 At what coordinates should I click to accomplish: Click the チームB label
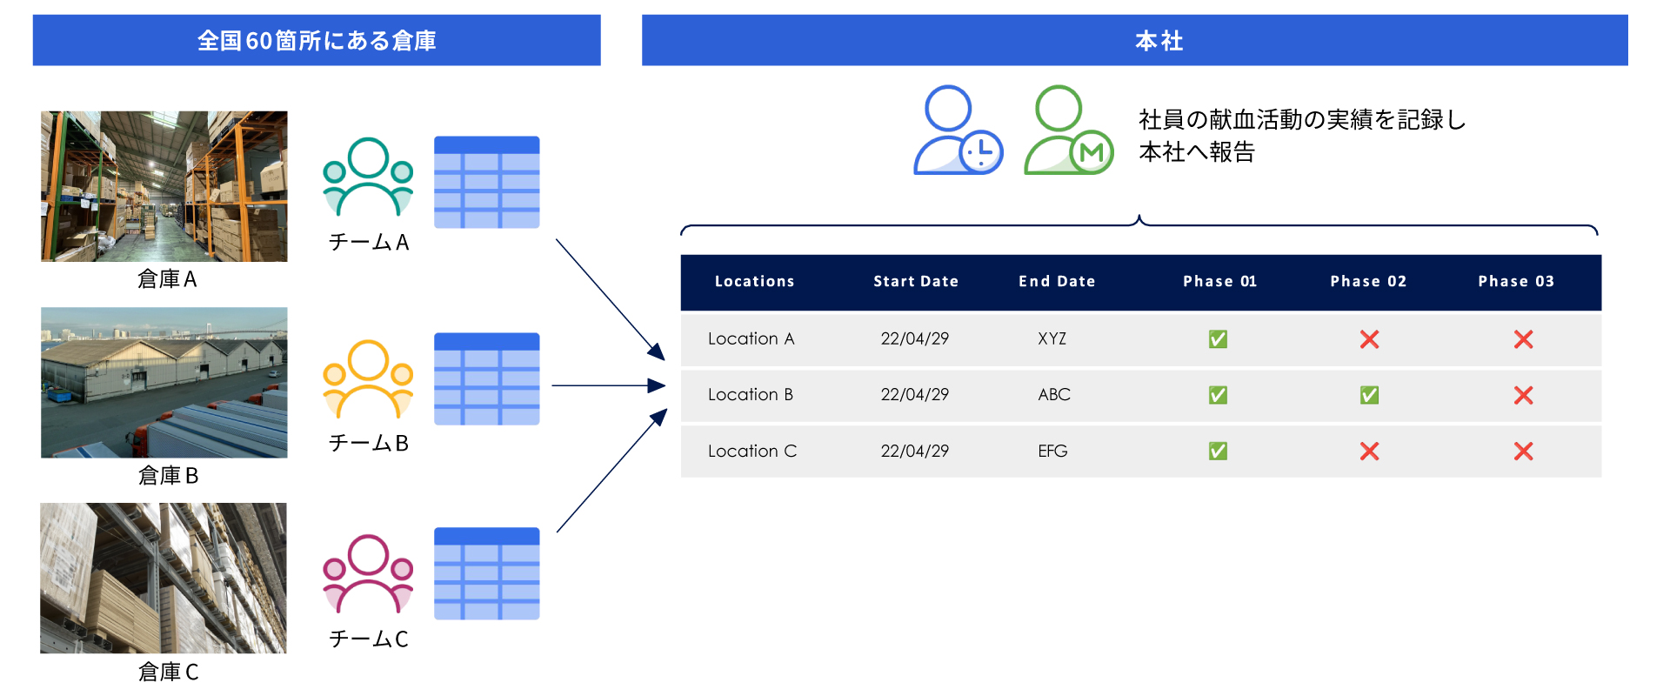[369, 443]
